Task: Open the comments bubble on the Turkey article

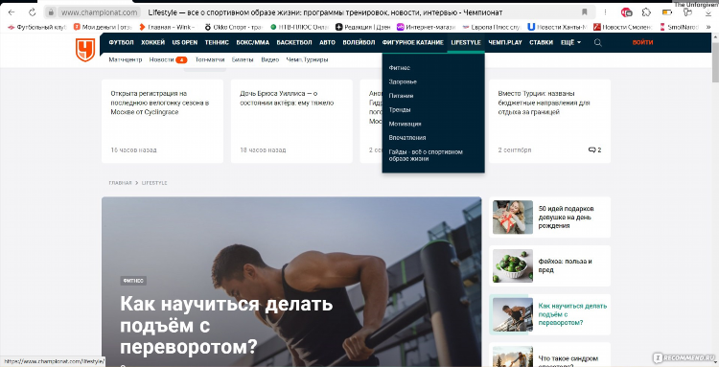Action: click(594, 149)
